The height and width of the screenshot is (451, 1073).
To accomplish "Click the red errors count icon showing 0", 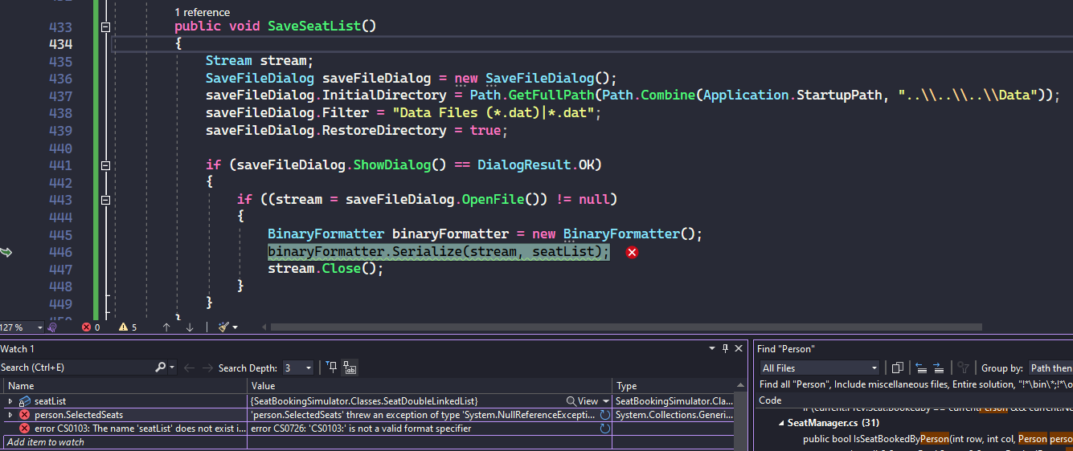I will pyautogui.click(x=87, y=327).
